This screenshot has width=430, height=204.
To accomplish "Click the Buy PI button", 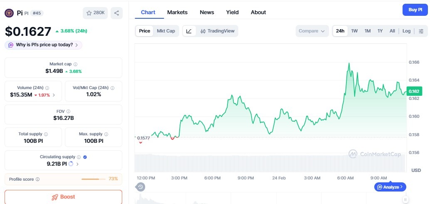I will point(415,10).
